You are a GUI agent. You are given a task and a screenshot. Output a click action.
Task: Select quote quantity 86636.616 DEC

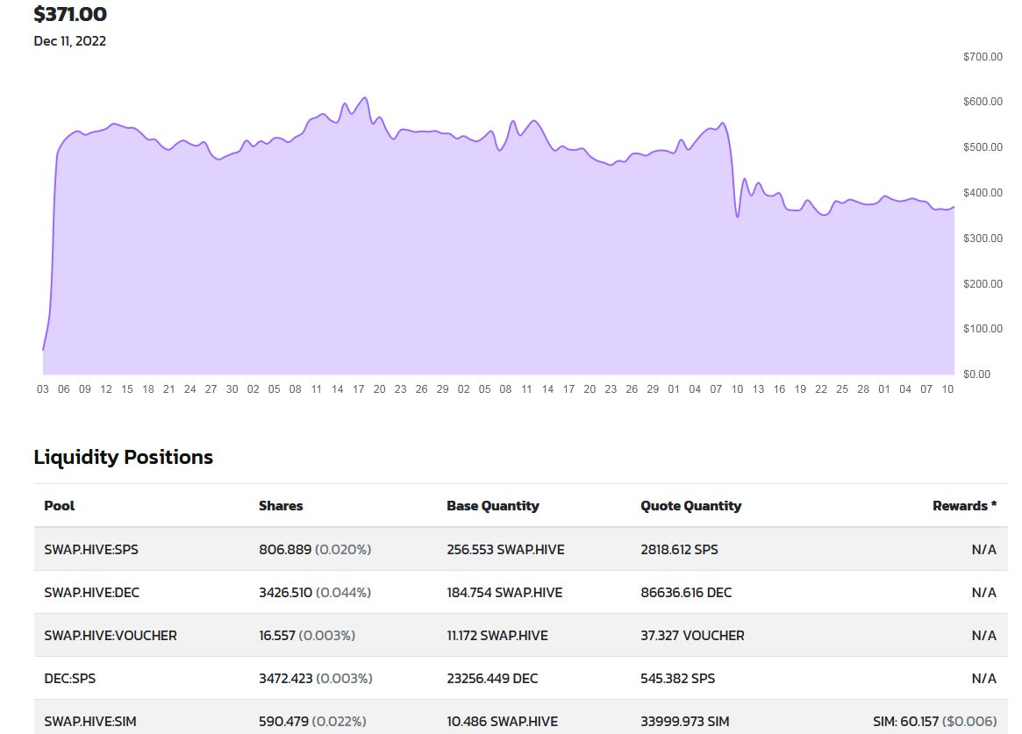coord(686,593)
